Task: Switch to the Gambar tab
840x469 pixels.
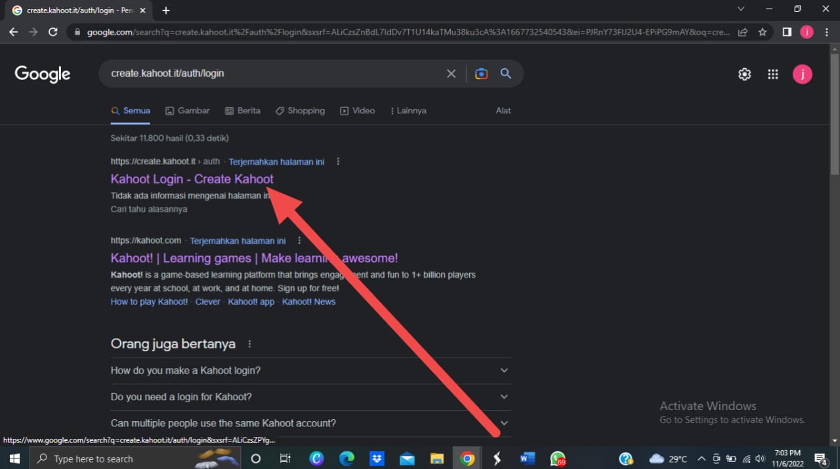Action: [188, 111]
